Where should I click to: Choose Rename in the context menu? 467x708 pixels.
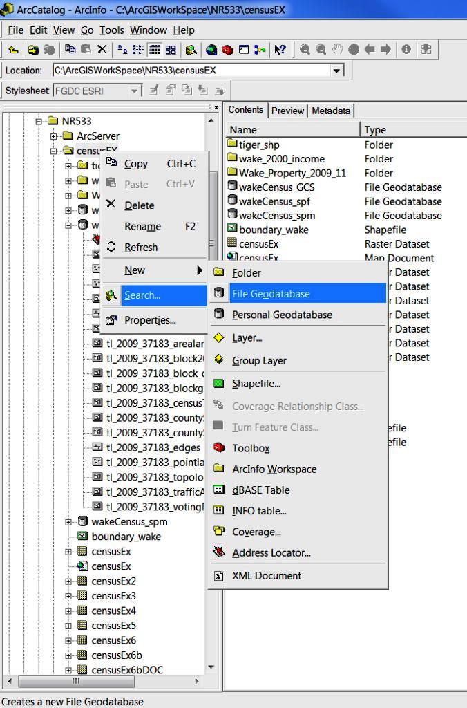click(154, 226)
